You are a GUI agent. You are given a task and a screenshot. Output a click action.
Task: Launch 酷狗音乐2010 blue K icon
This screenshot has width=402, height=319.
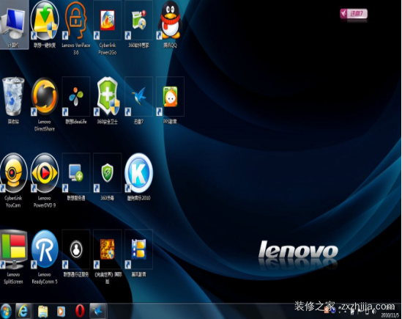(x=138, y=177)
